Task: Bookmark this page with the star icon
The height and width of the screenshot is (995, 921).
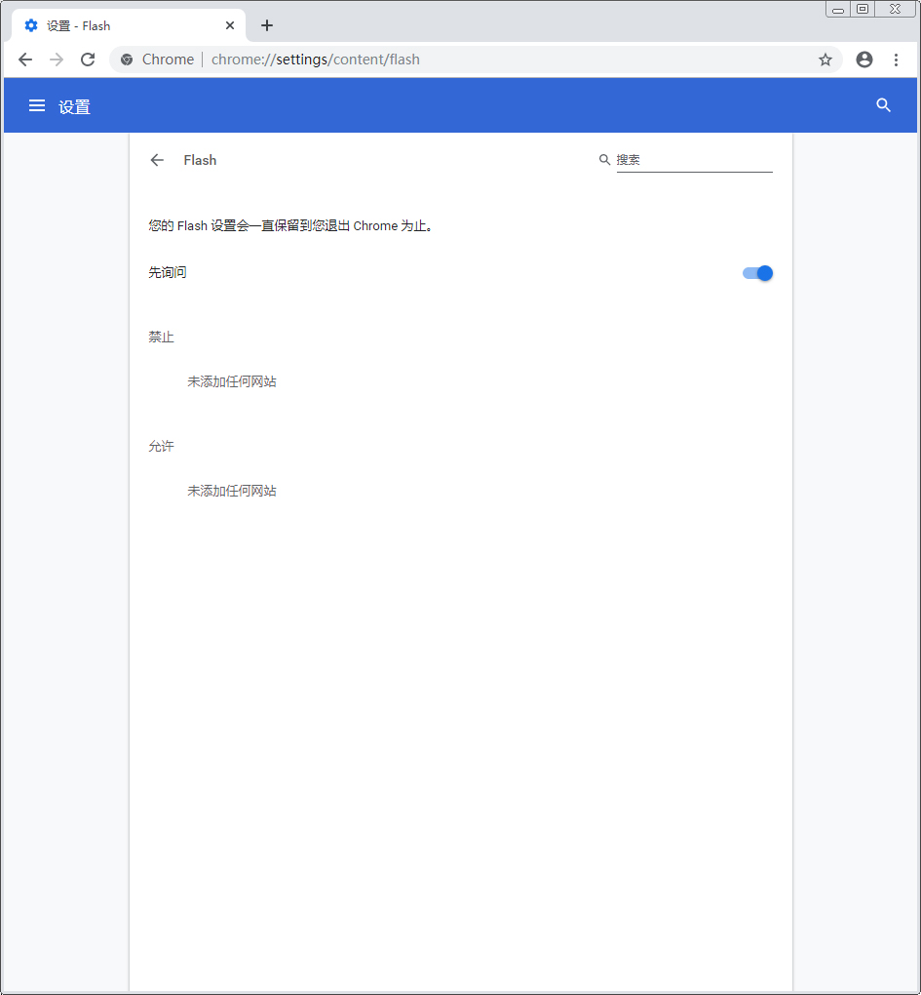Action: tap(825, 60)
